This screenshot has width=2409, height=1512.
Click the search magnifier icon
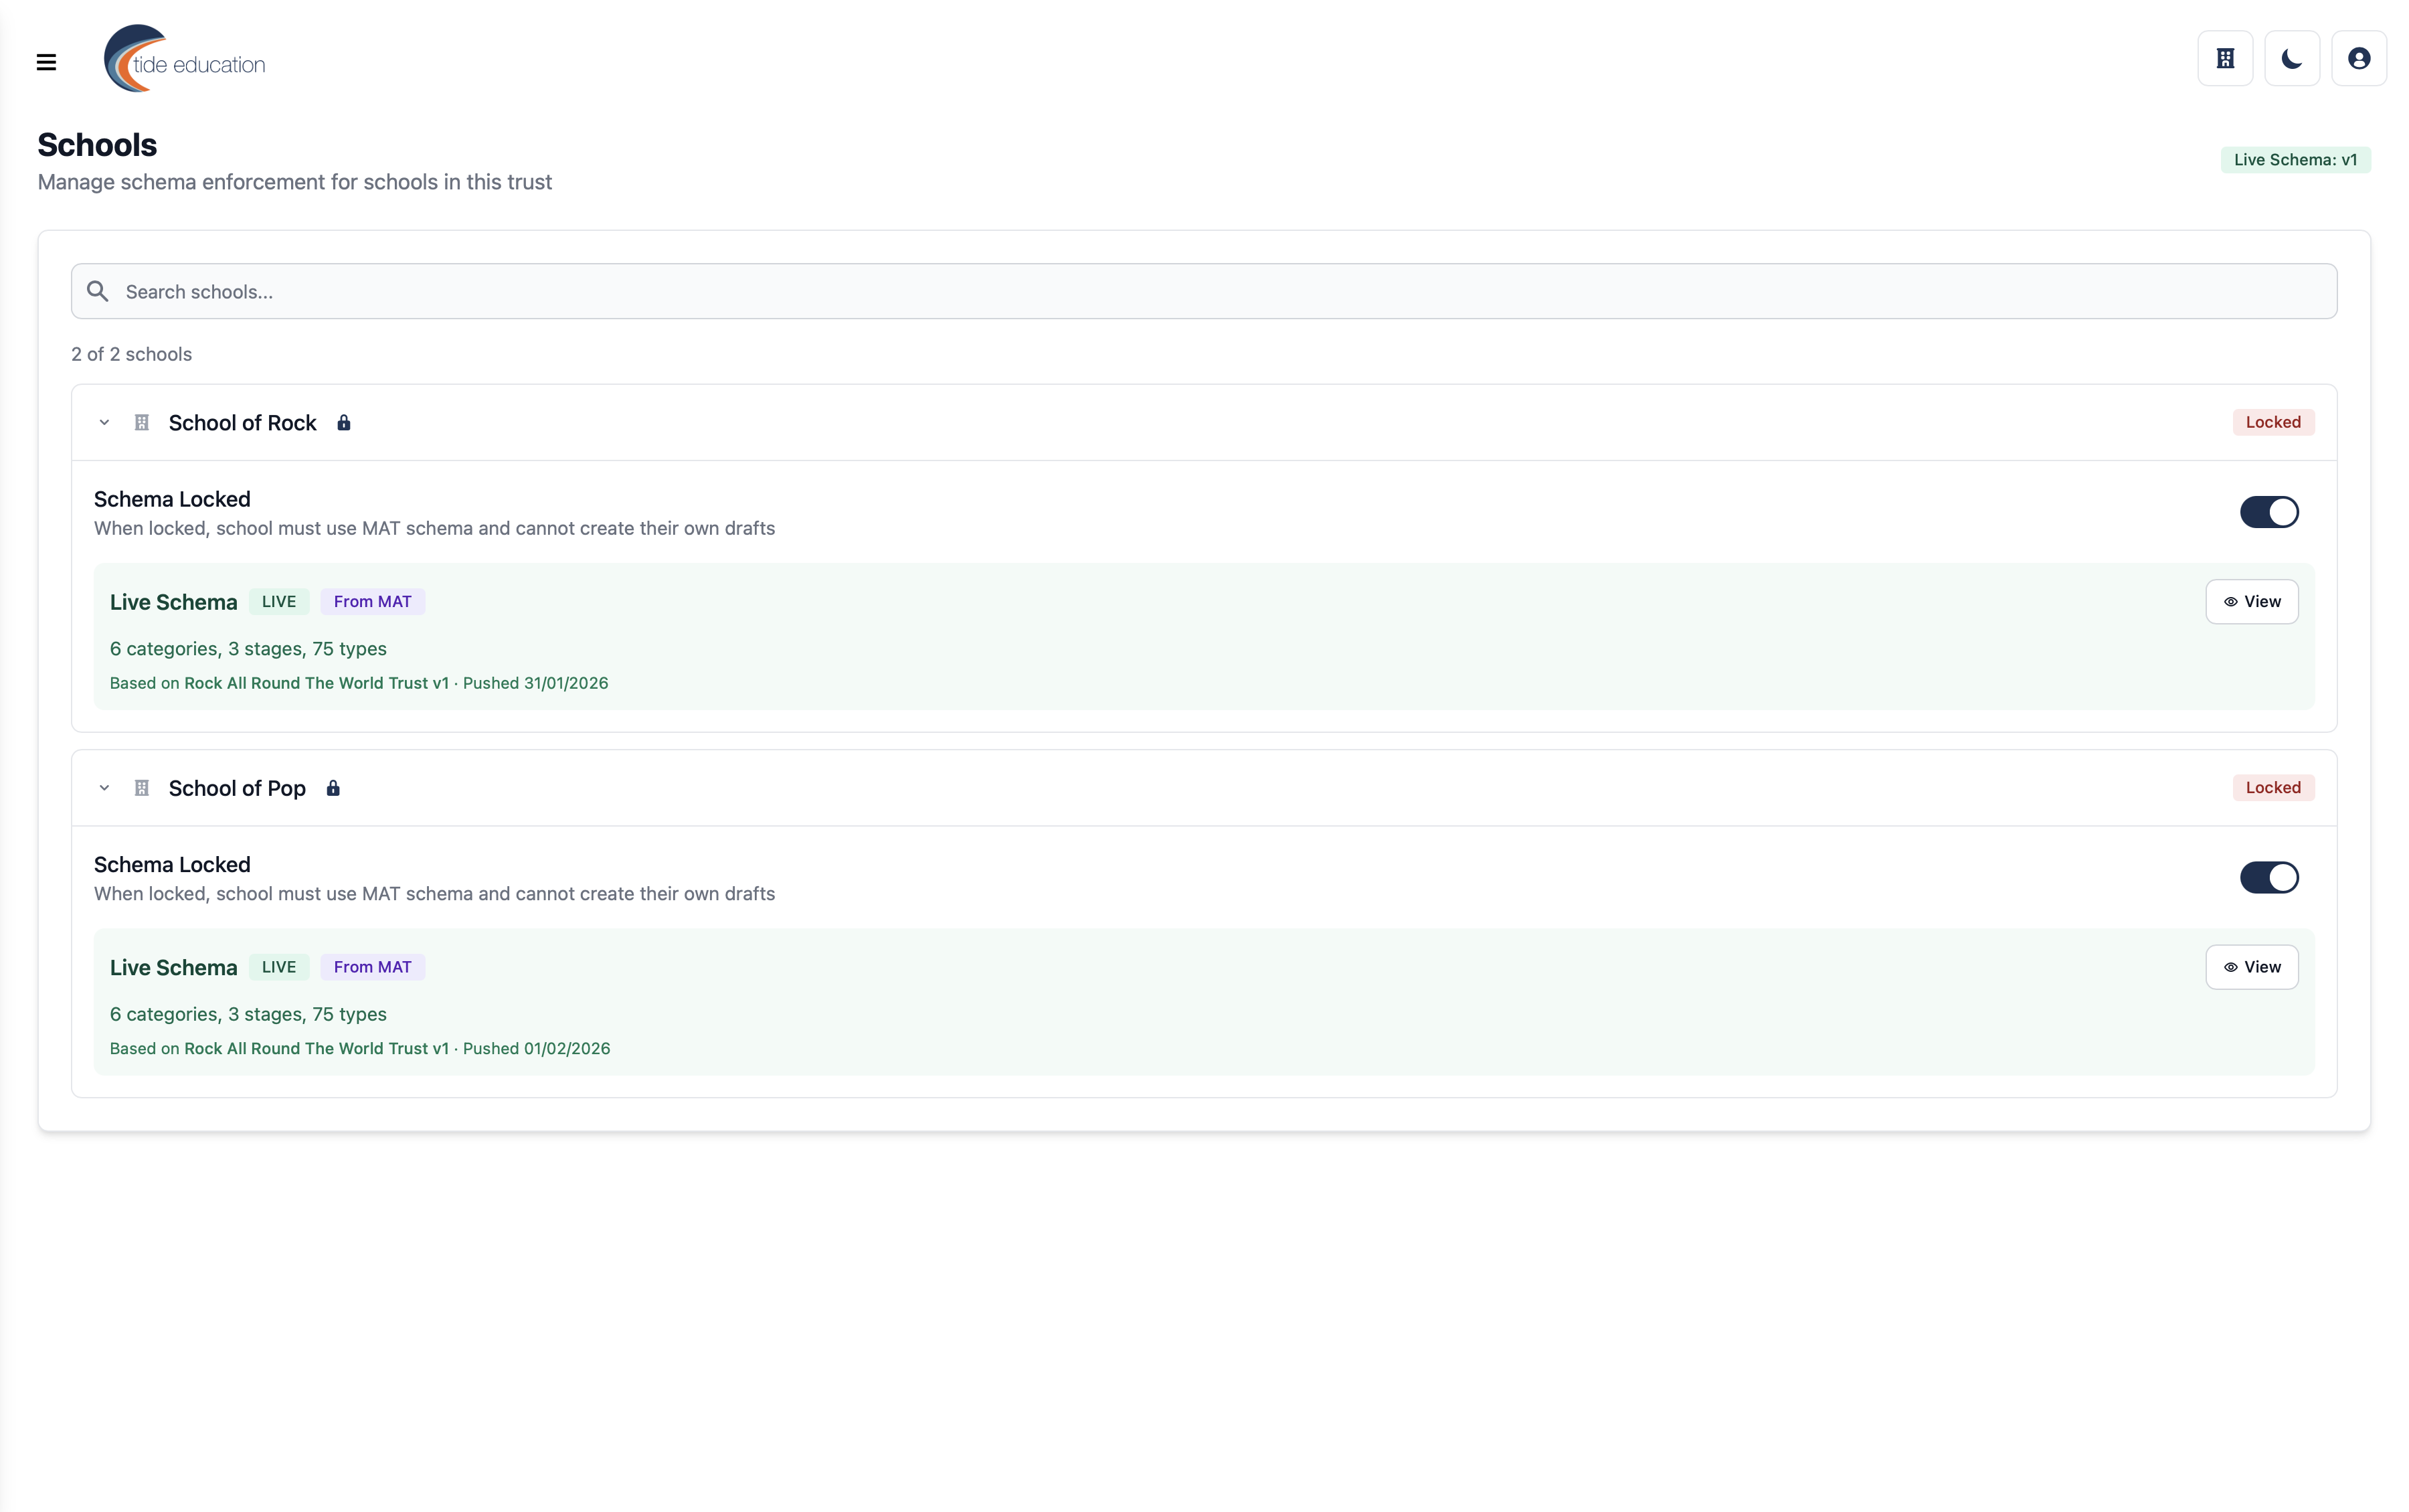[97, 291]
